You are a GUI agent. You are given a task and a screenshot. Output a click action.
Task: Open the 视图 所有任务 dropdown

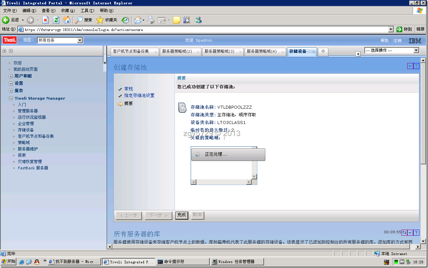[x=60, y=40]
